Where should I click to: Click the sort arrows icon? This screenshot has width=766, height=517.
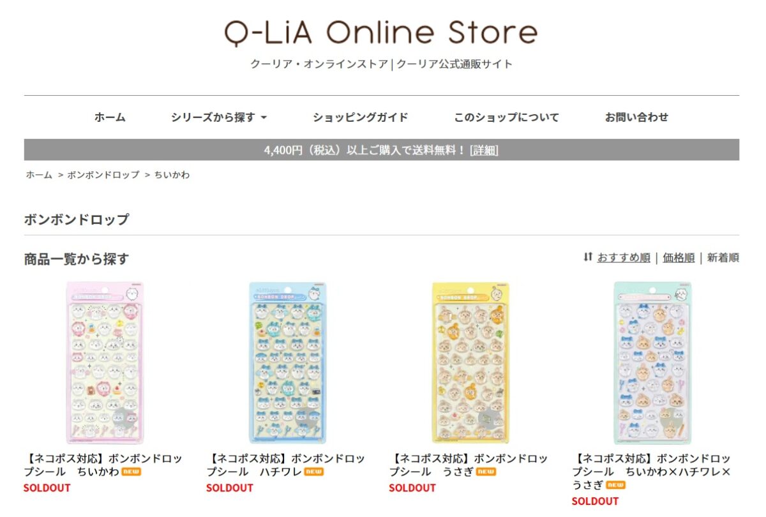pos(588,257)
